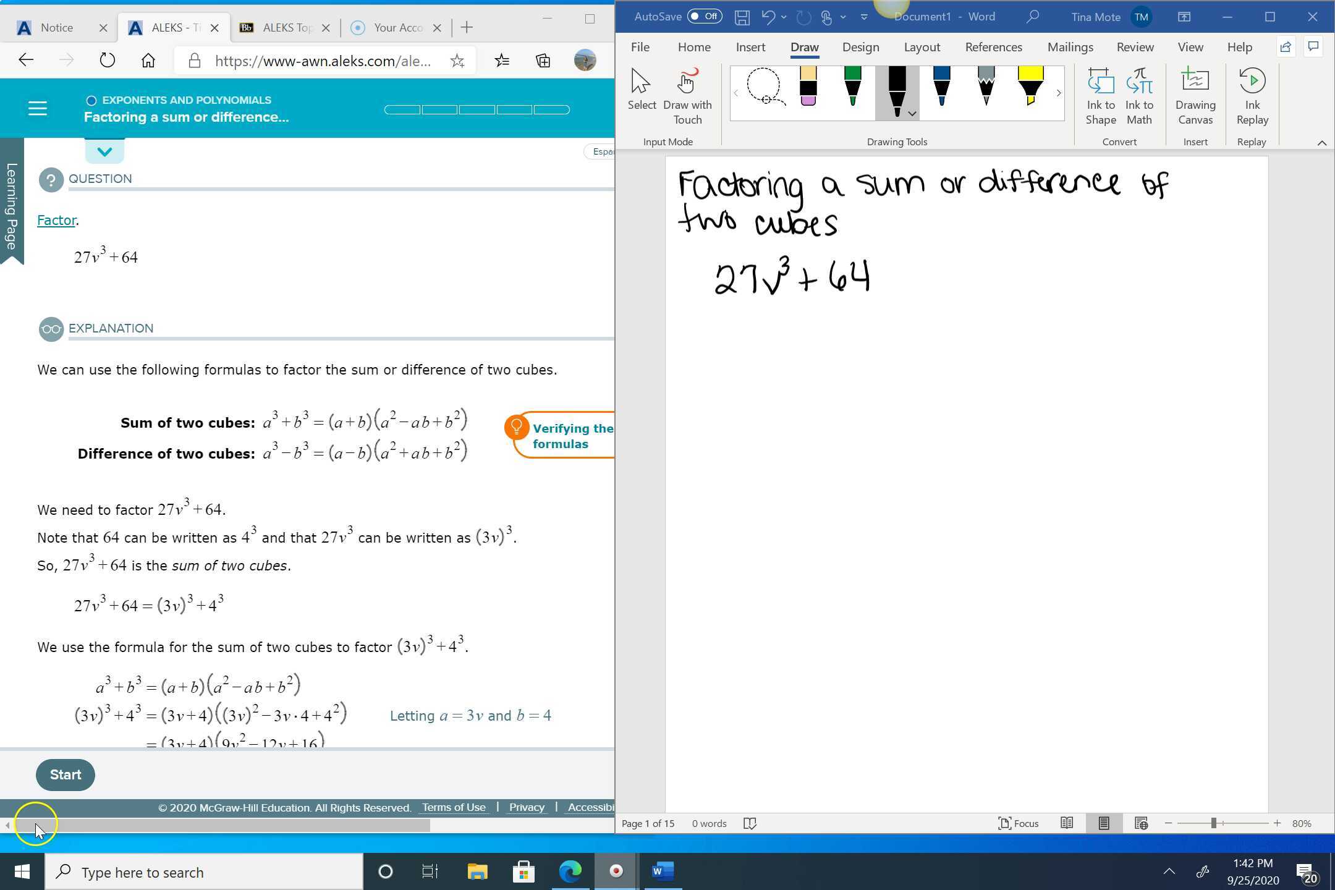Toggle Focus mode in Word status bar
1335x890 pixels.
pos(1018,823)
